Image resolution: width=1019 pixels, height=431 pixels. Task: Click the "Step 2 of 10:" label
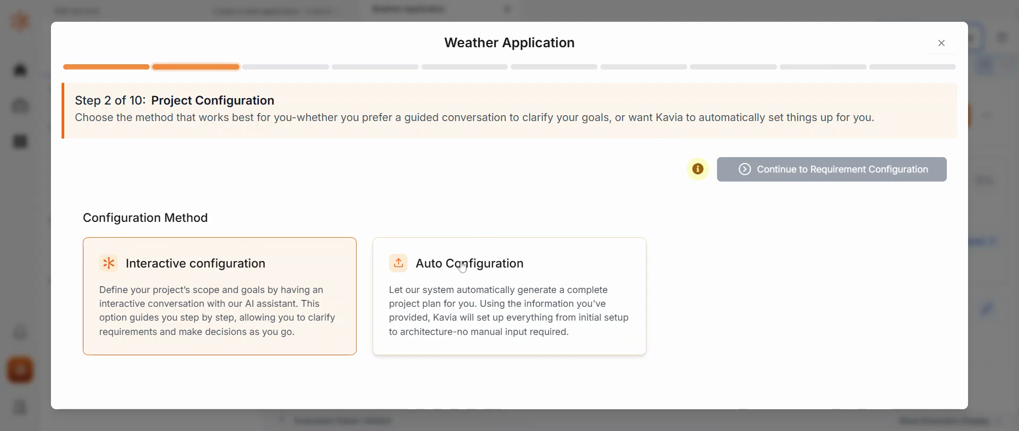110,100
